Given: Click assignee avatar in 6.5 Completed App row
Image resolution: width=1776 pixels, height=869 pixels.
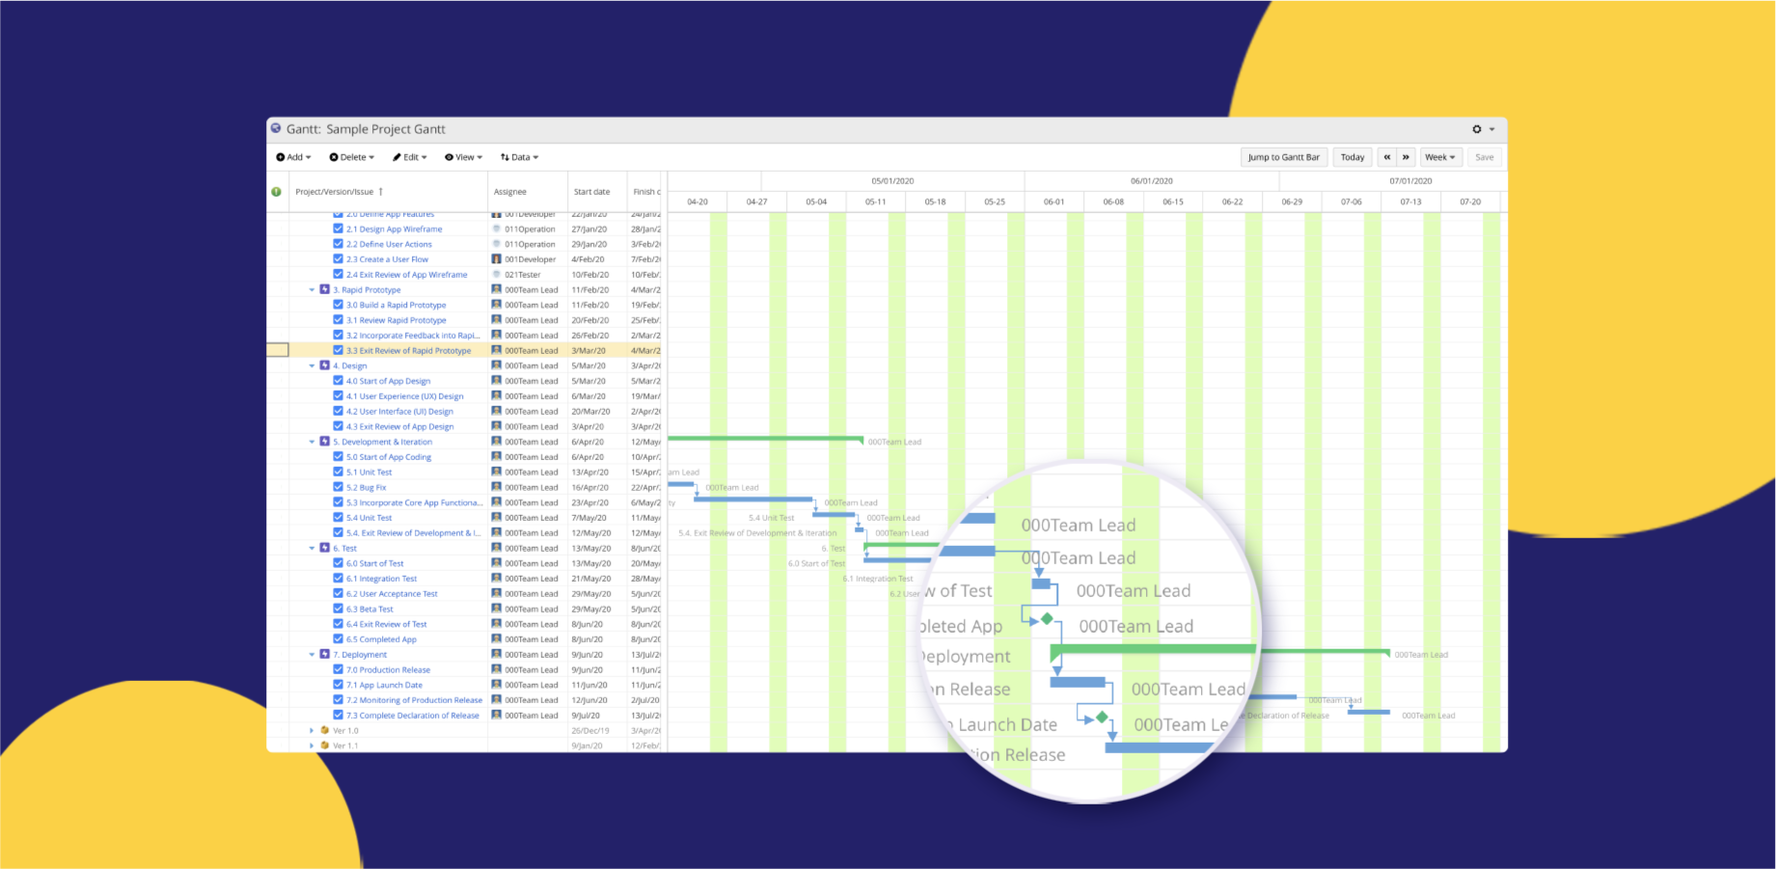Looking at the screenshot, I should (x=497, y=639).
